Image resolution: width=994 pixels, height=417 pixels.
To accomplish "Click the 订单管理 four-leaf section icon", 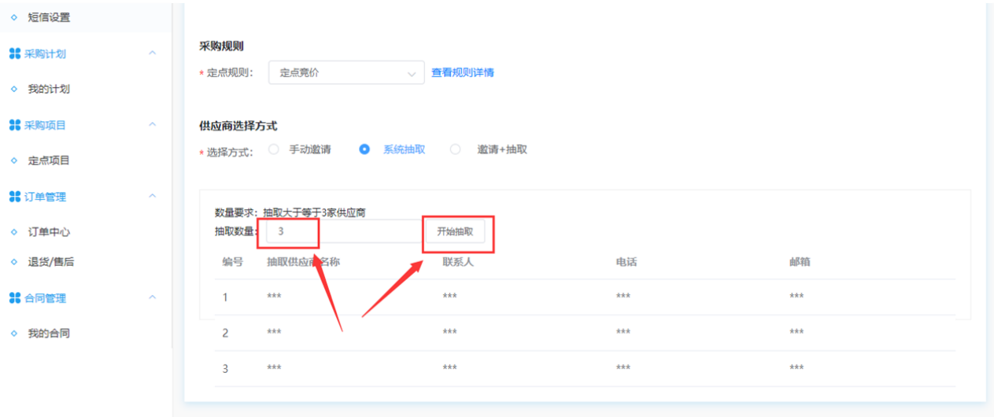I will point(14,197).
